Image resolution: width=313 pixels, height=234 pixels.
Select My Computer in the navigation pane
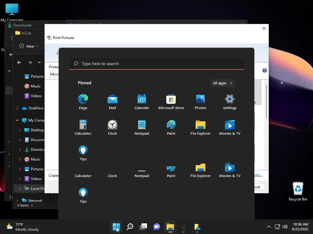pos(33,120)
